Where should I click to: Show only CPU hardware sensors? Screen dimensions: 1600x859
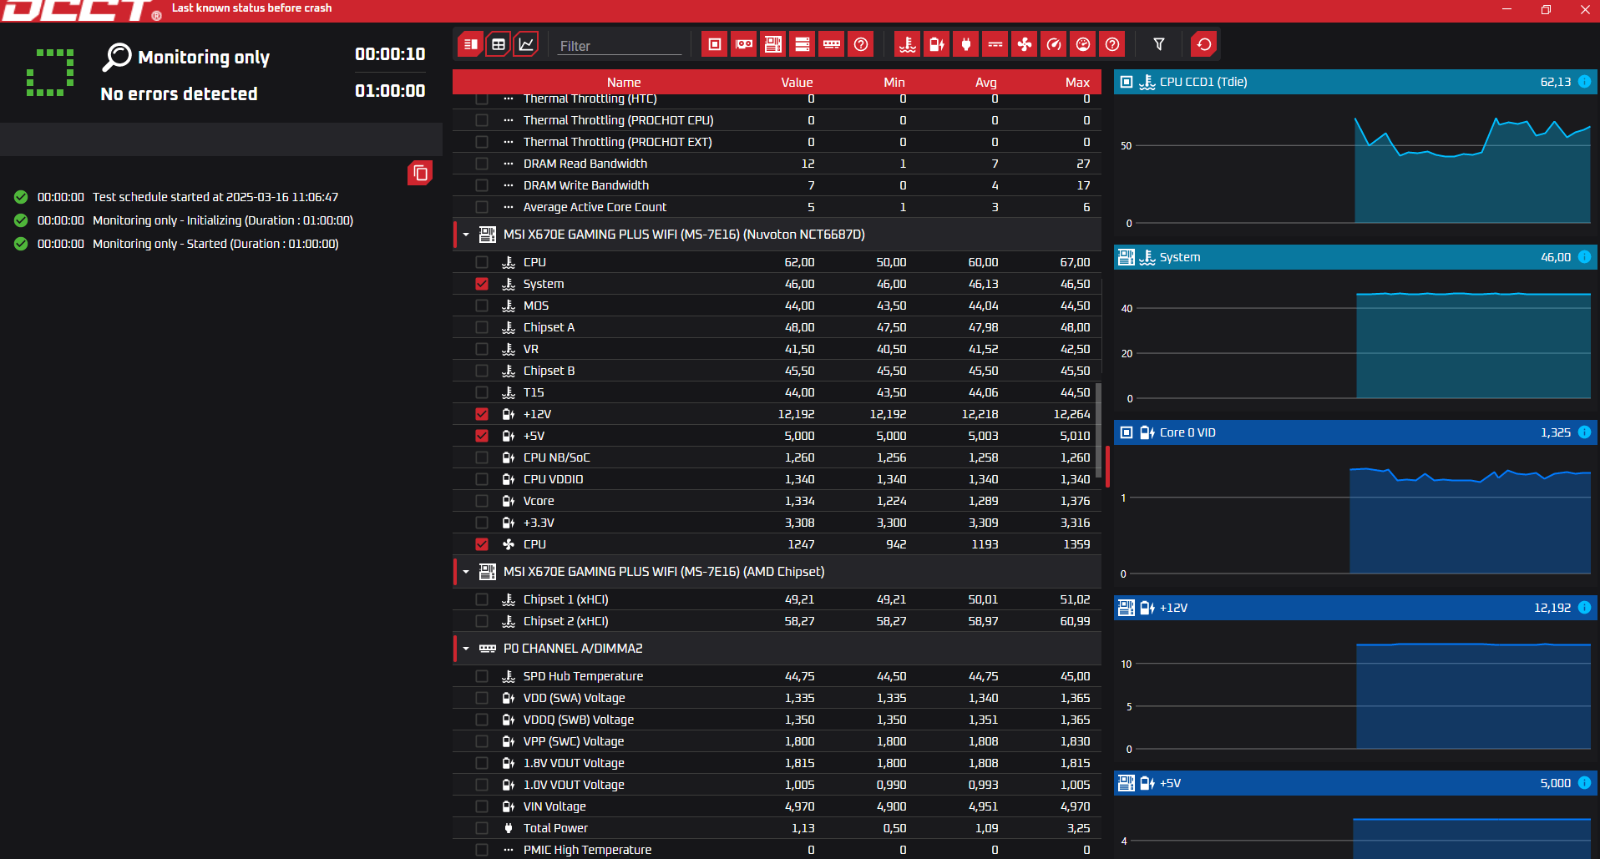pyautogui.click(x=715, y=44)
